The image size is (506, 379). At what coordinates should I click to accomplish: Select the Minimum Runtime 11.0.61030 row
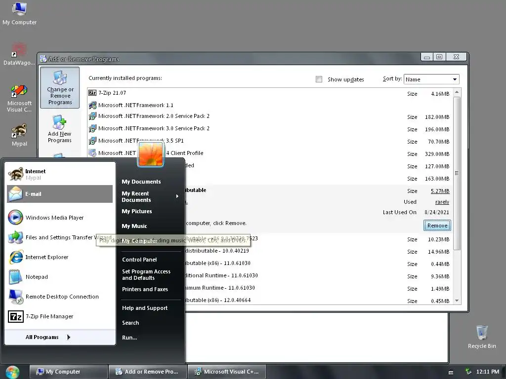(318, 288)
